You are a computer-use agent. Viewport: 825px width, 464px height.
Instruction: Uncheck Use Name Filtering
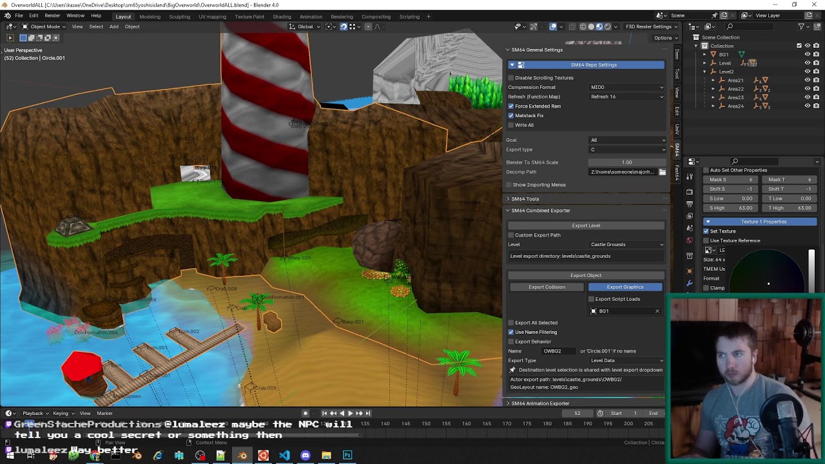click(511, 333)
